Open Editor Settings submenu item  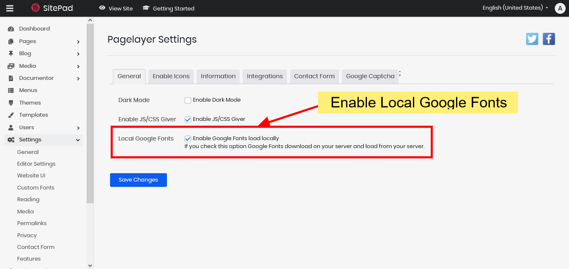(36, 164)
